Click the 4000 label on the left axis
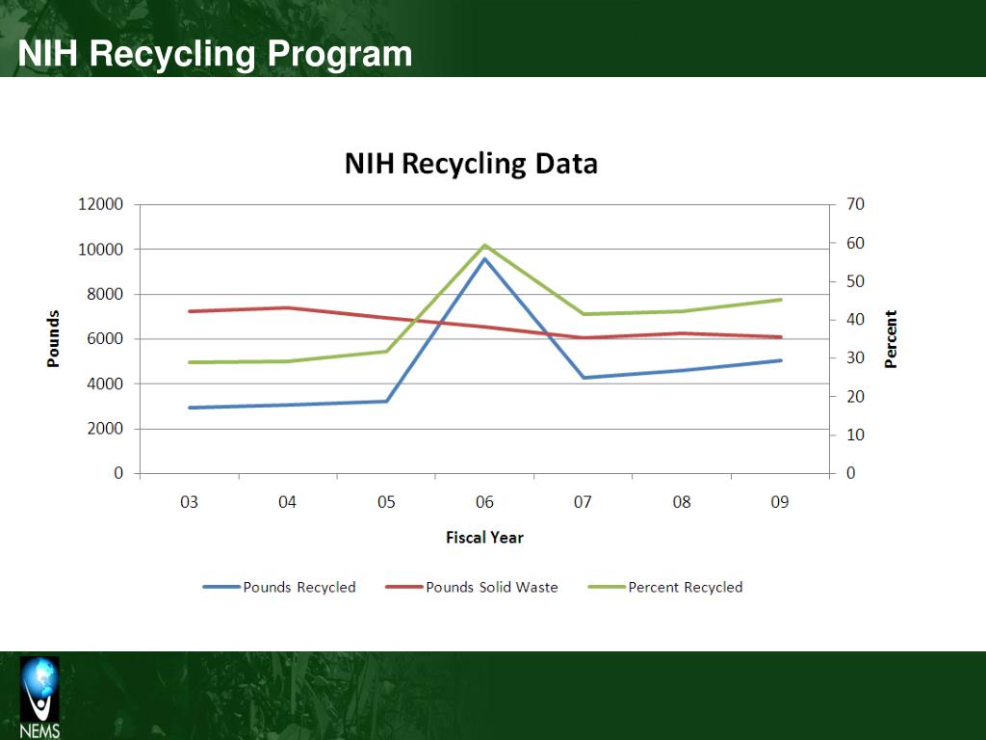 (x=105, y=383)
